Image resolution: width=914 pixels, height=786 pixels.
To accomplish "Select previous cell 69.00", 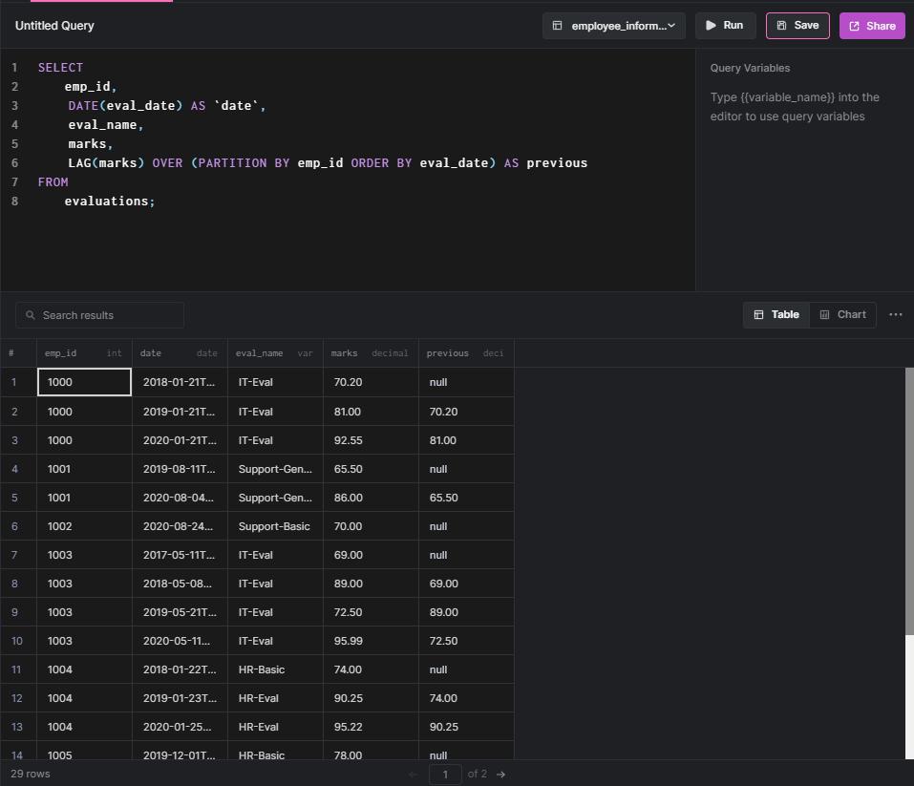I will pyautogui.click(x=466, y=584).
